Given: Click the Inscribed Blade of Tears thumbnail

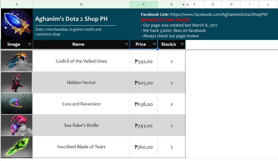Looking at the screenshot, I should tap(17, 146).
